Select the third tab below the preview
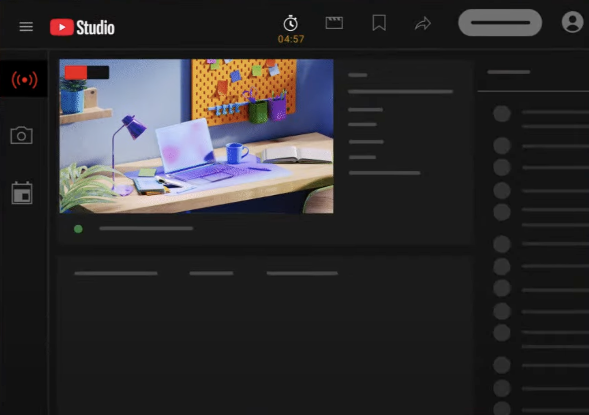589x415 pixels. tap(302, 273)
